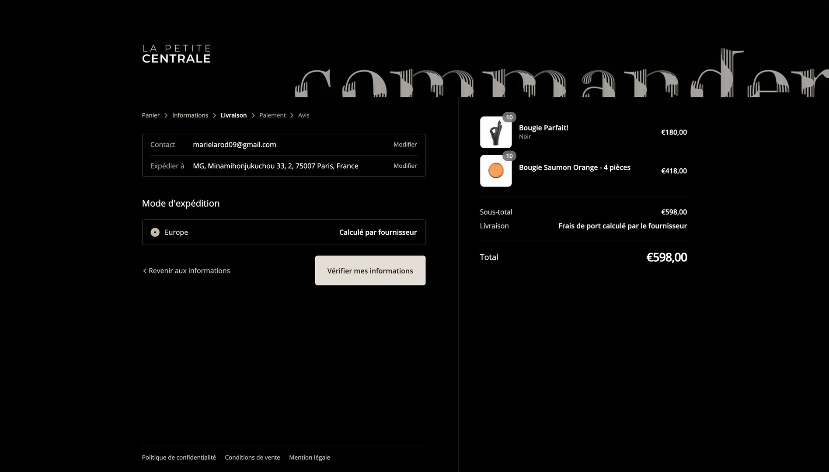Select the Livraison breadcrumb step
829x472 pixels.
point(233,115)
